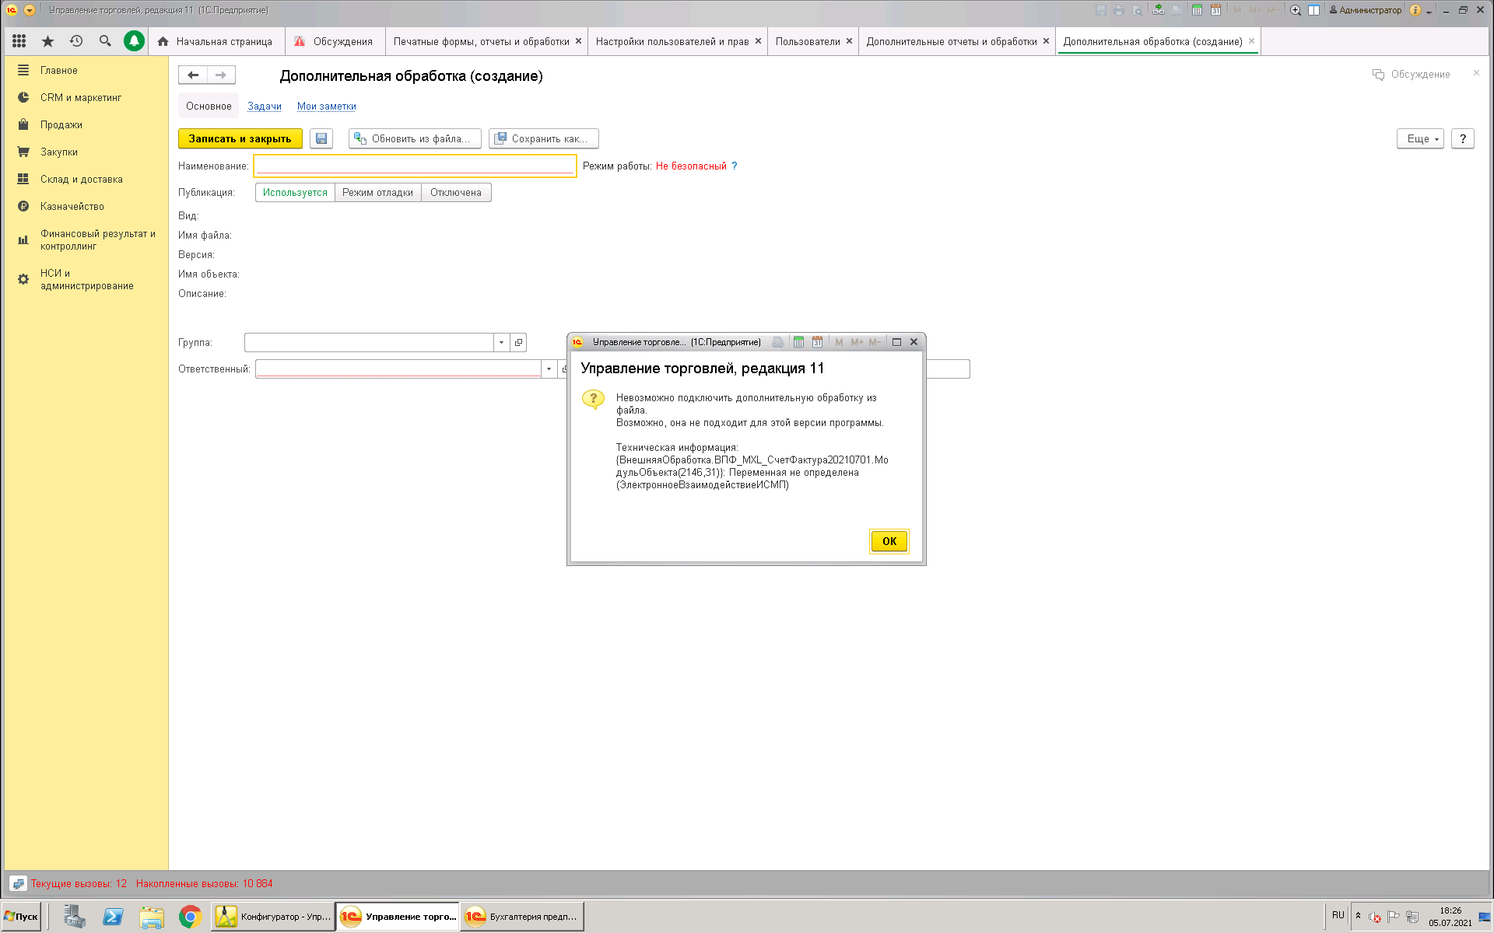The height and width of the screenshot is (933, 1494).
Task: Toggle the split window panel layout icon
Action: [x=1313, y=10]
